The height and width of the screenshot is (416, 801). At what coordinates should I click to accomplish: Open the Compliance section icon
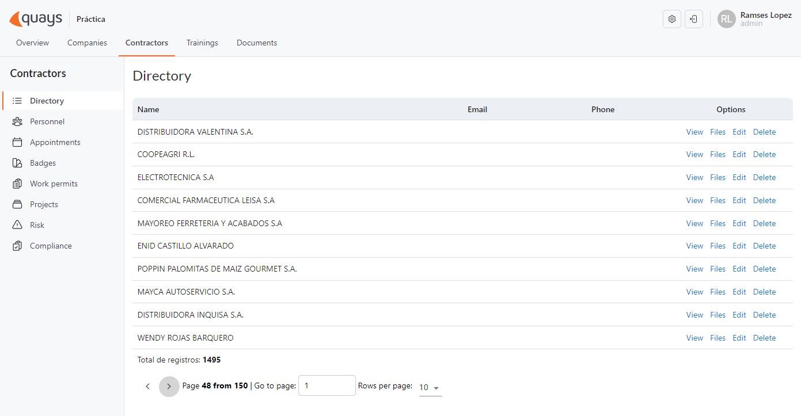(x=17, y=246)
